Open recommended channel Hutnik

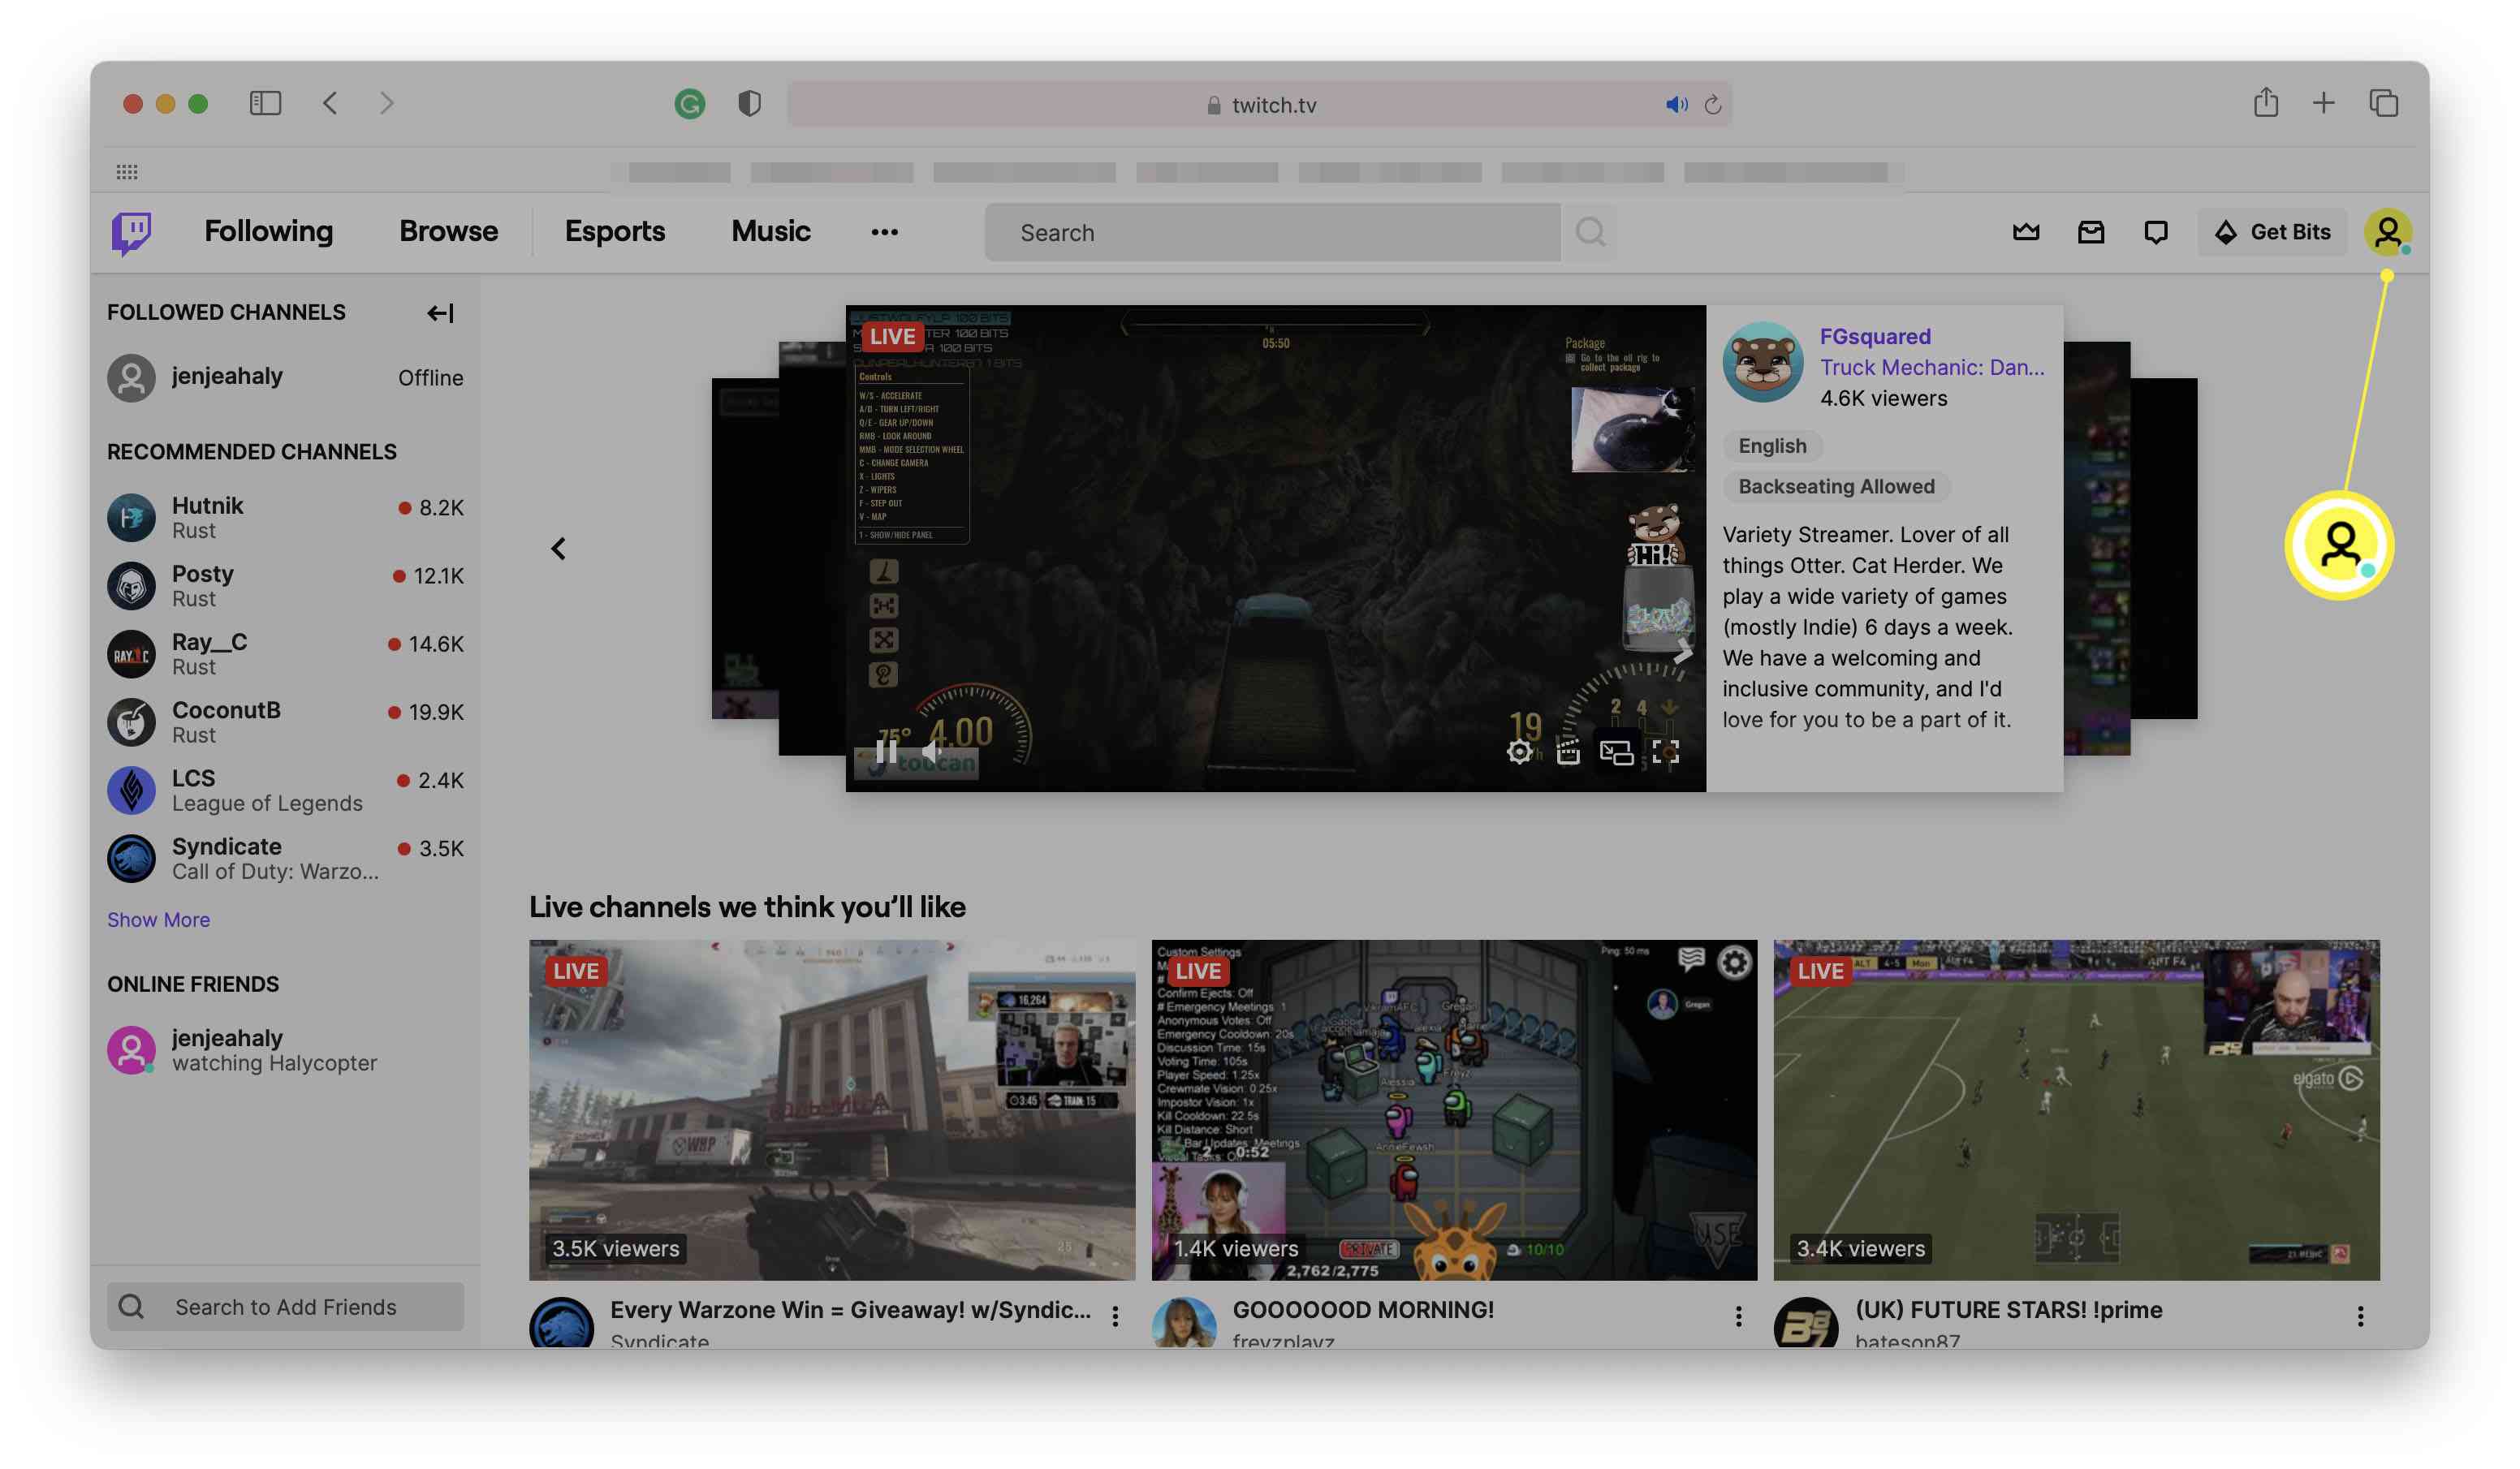coord(285,517)
